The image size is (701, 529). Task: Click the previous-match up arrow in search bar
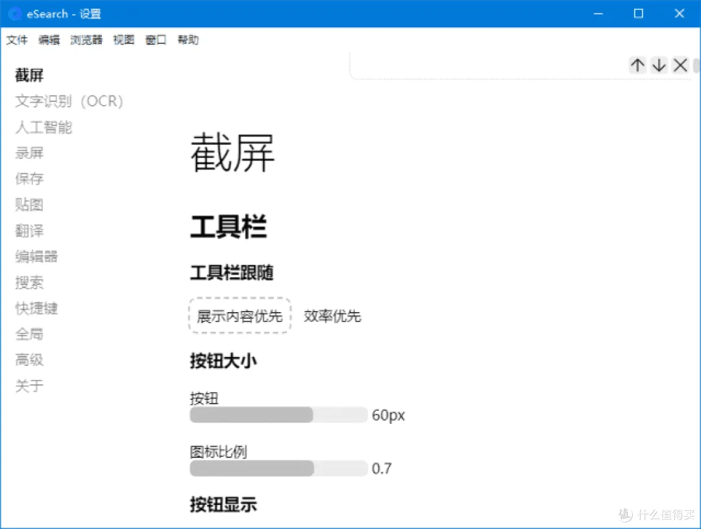tap(637, 65)
